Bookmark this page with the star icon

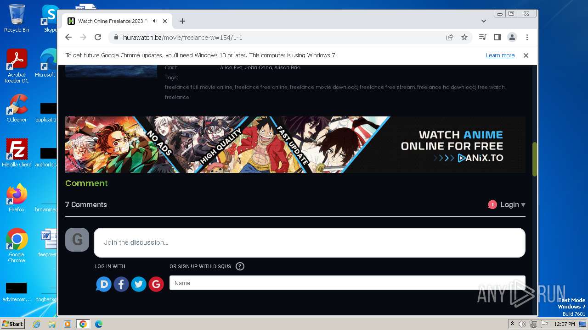click(x=464, y=38)
